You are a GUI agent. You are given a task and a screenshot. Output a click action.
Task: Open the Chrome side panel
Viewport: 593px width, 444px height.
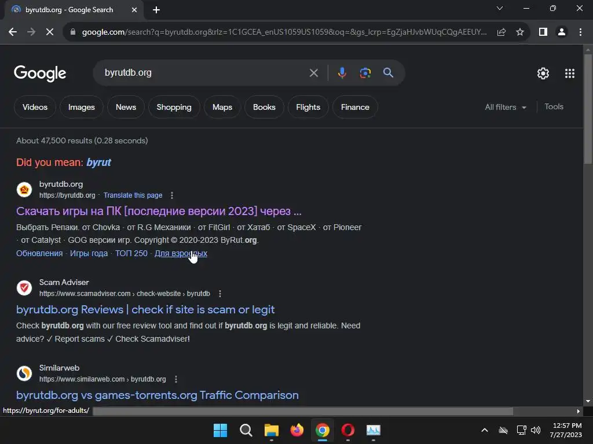(x=543, y=32)
